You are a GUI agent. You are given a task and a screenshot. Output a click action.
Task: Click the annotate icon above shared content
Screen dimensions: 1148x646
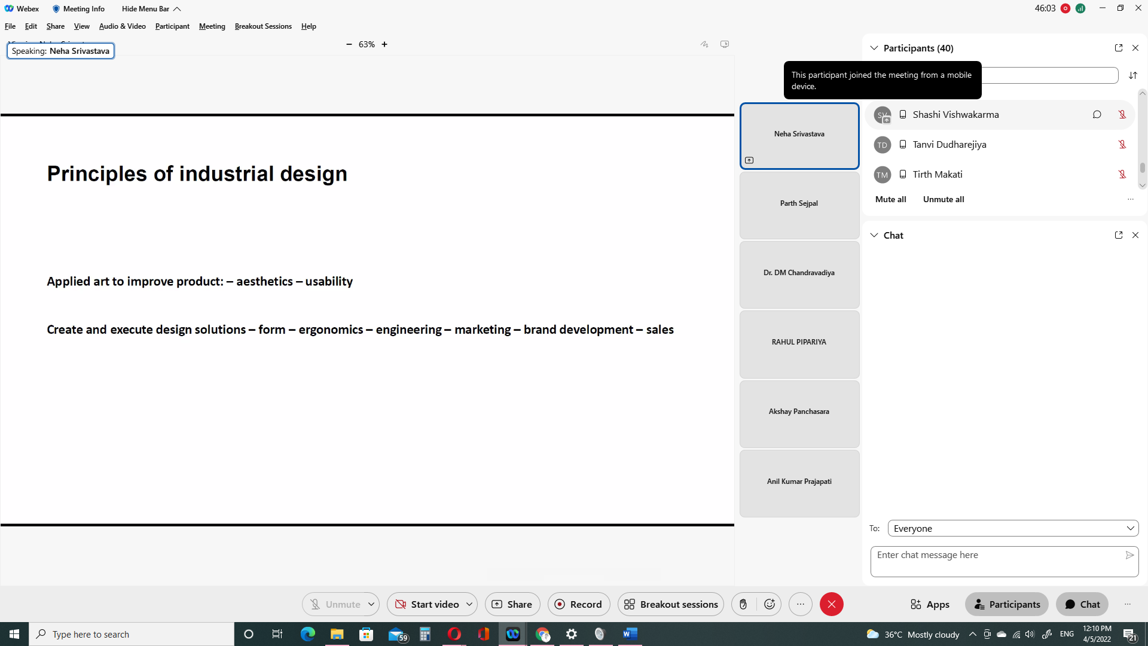click(x=704, y=44)
